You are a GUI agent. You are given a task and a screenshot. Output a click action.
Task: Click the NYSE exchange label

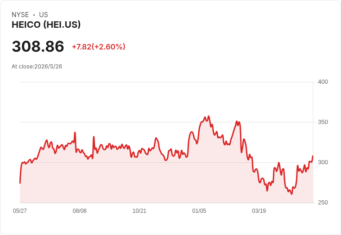tap(20, 15)
